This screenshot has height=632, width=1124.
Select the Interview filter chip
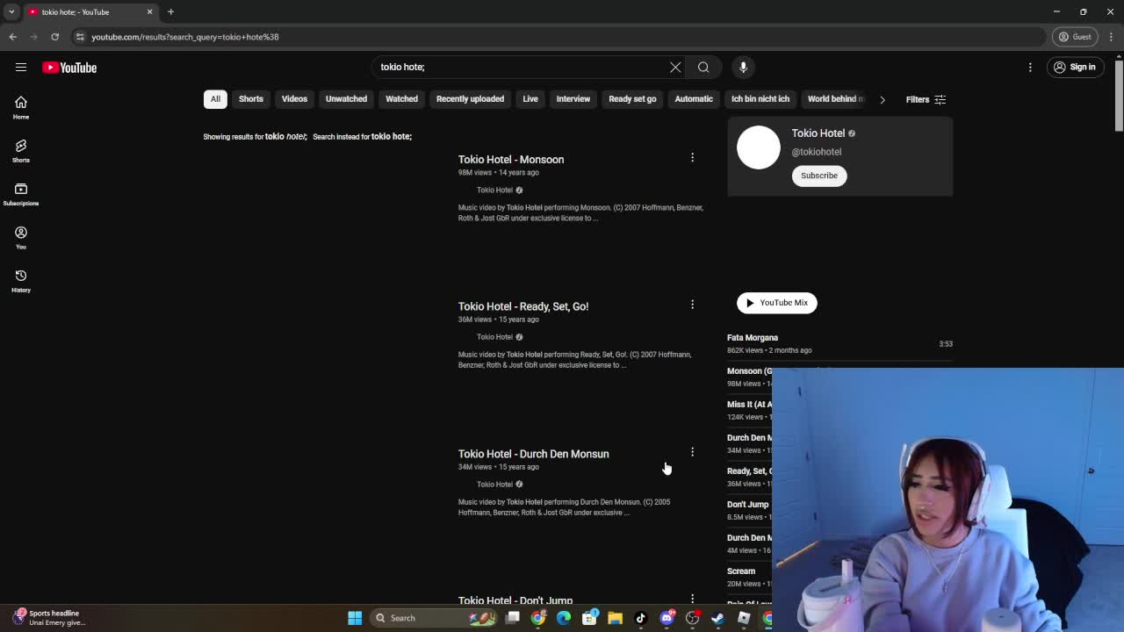click(x=573, y=99)
